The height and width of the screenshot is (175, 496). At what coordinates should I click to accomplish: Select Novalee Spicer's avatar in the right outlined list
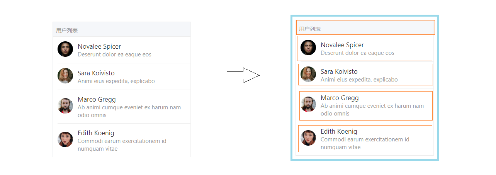click(308, 48)
